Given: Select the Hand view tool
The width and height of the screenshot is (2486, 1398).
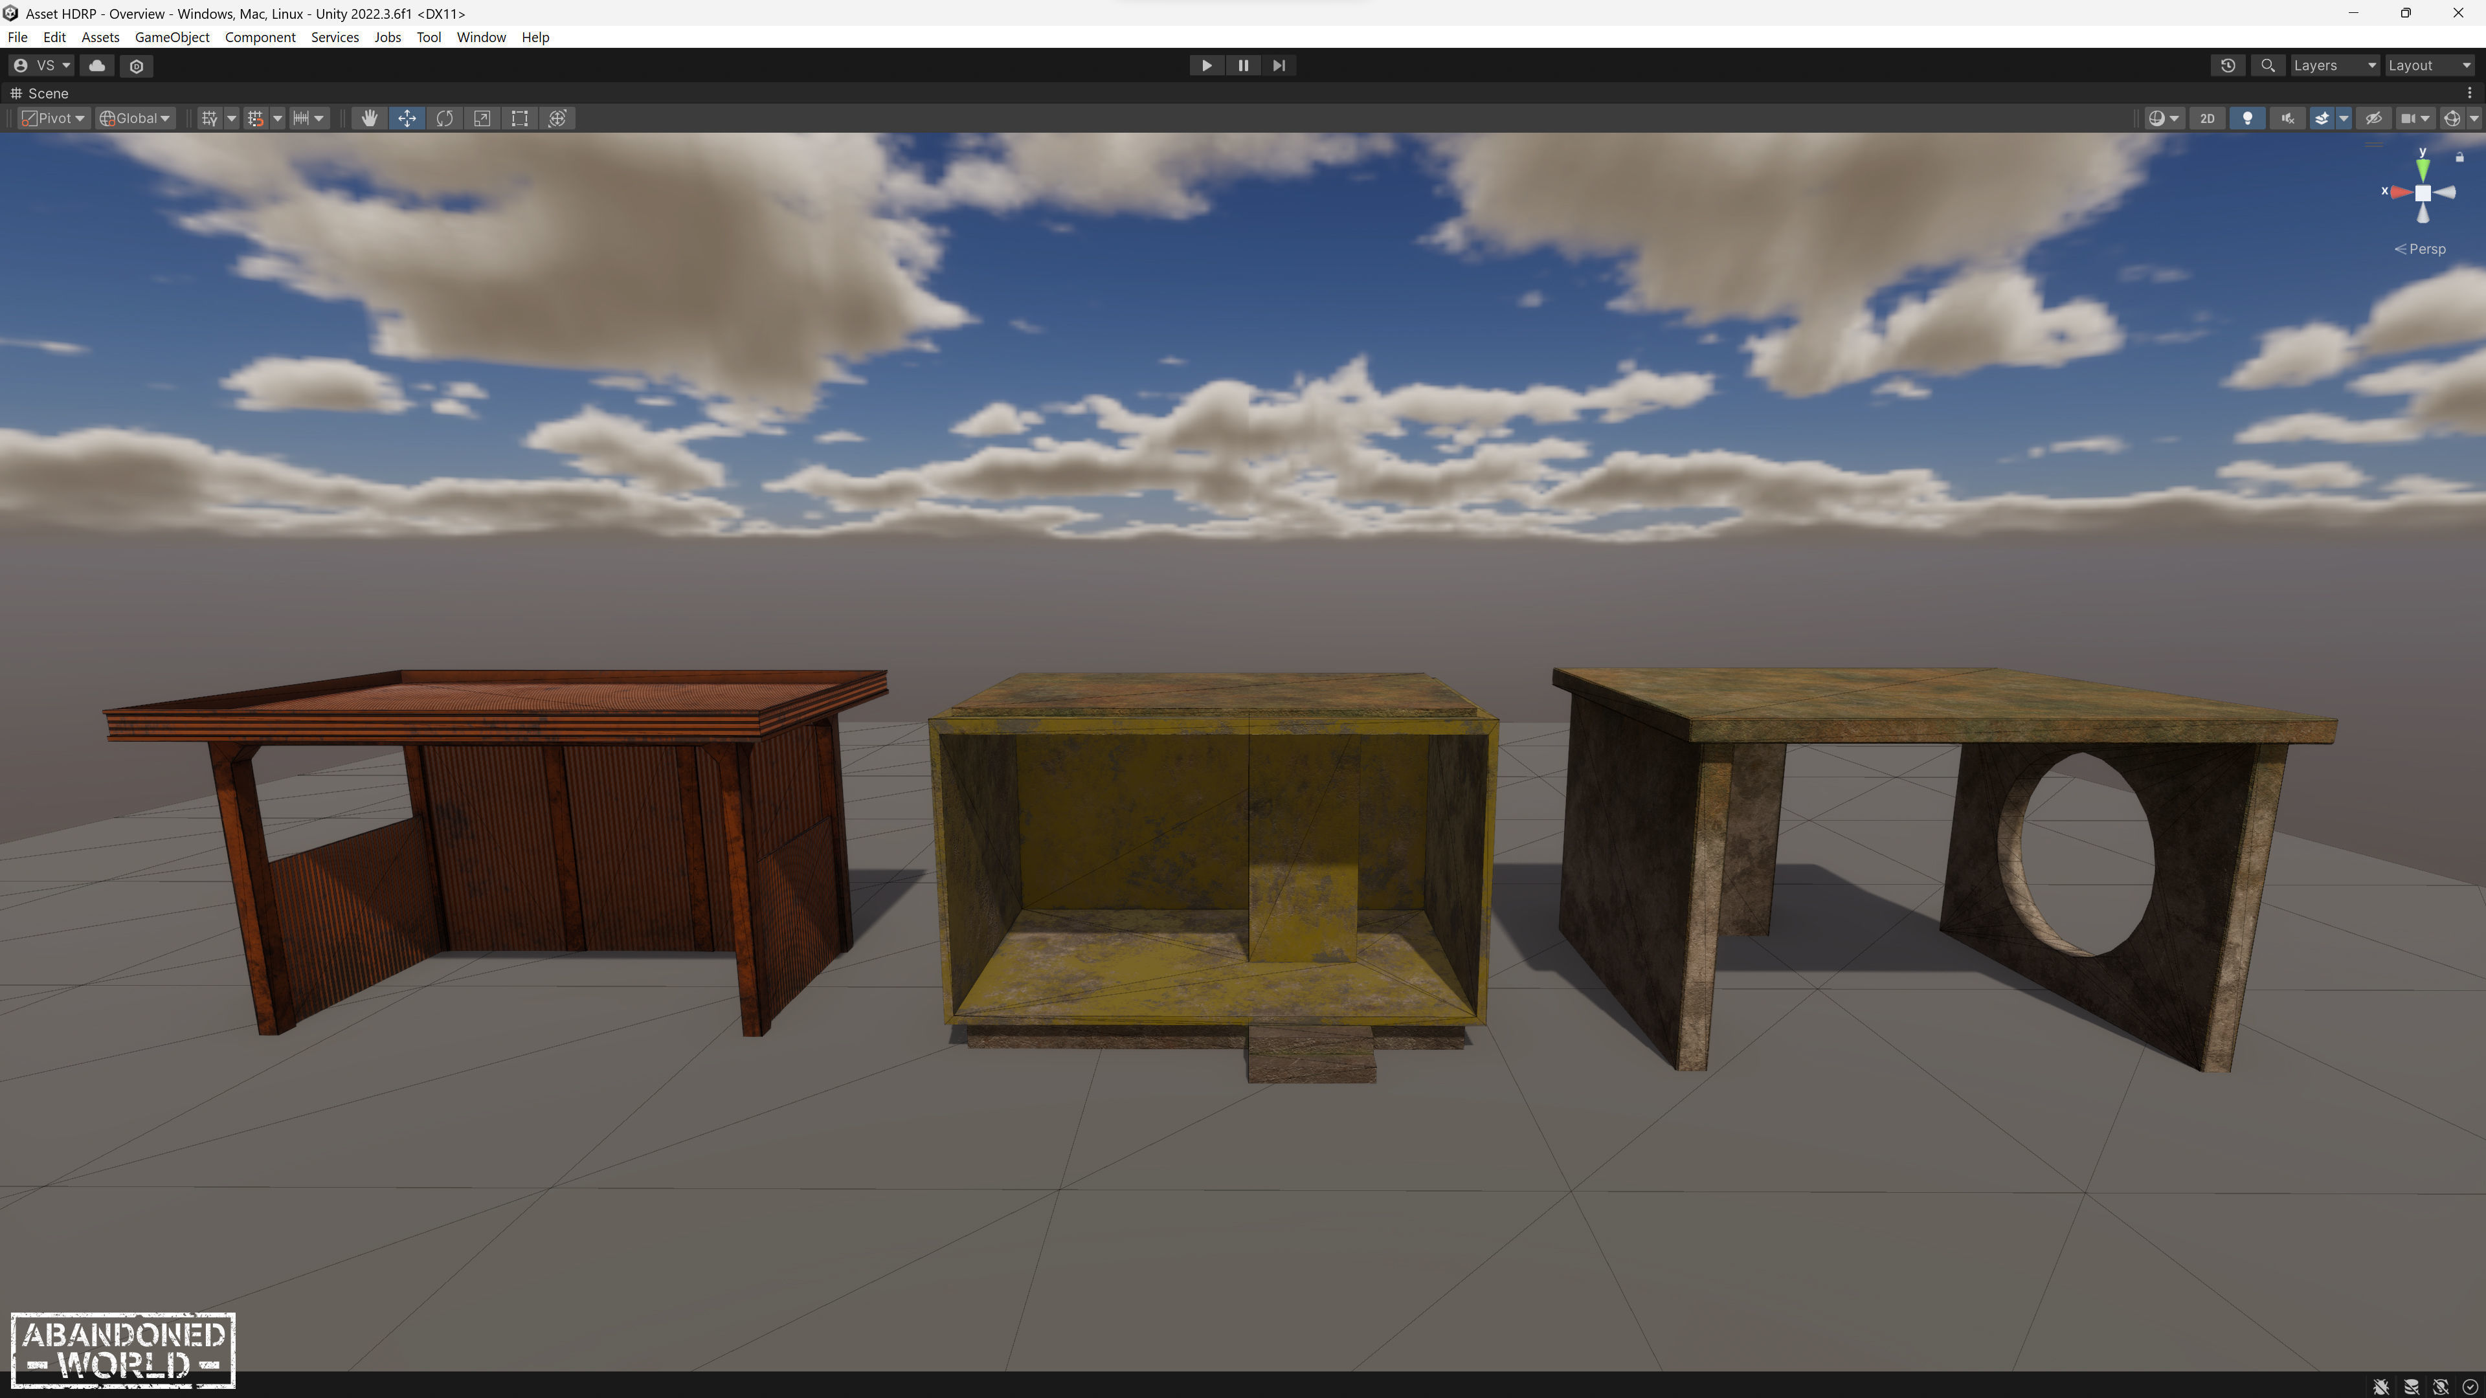Looking at the screenshot, I should click(368, 118).
